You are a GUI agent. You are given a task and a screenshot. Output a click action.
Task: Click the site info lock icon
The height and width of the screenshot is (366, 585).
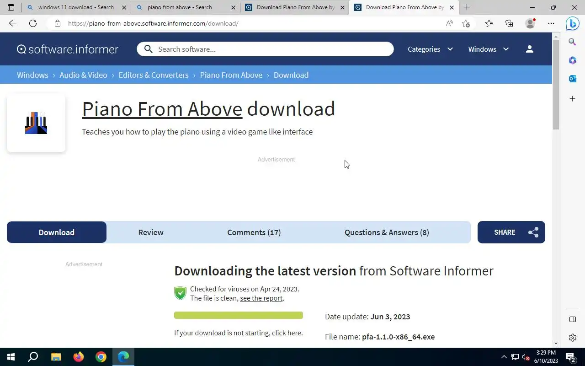click(57, 23)
